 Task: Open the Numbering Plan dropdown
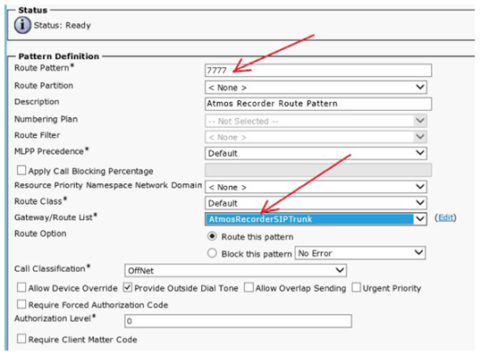(316, 121)
